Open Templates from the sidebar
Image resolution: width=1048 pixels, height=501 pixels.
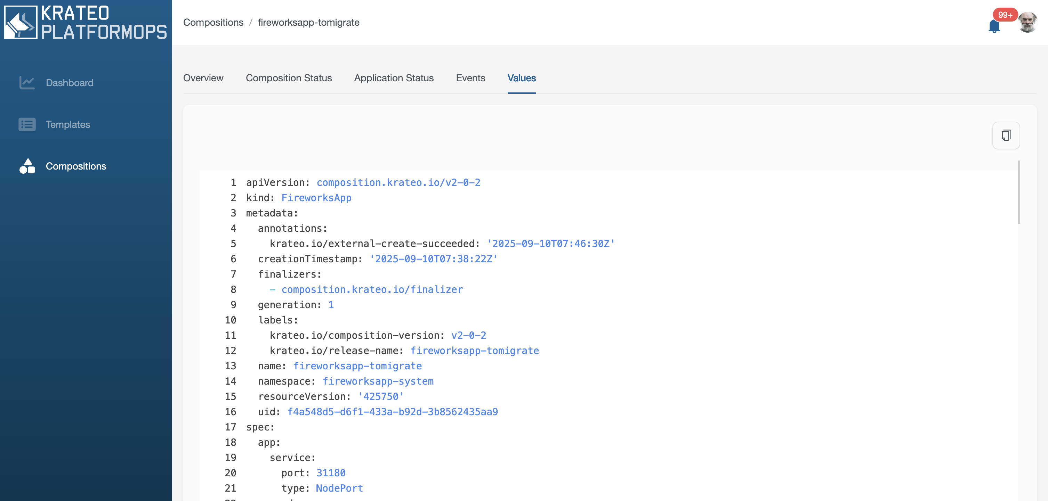68,124
